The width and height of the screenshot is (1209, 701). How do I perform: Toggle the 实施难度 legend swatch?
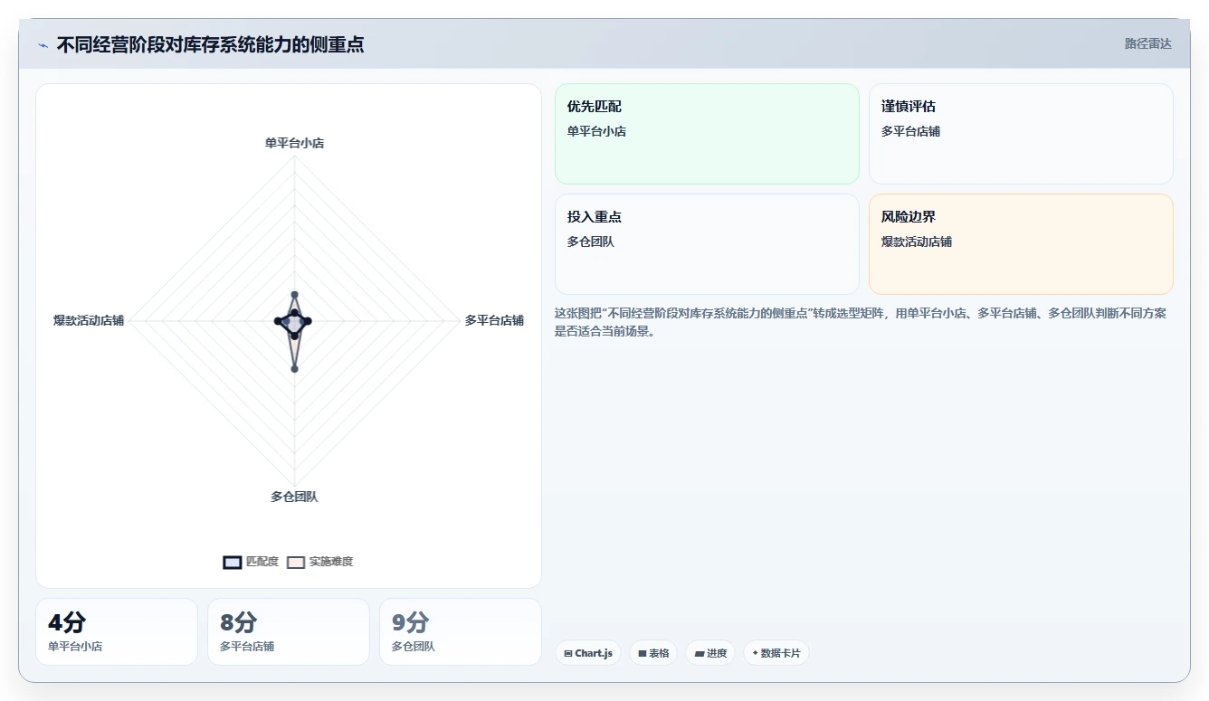296,562
